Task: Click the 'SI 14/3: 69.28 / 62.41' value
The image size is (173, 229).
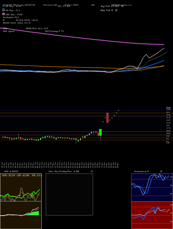Action: click(x=27, y=20)
